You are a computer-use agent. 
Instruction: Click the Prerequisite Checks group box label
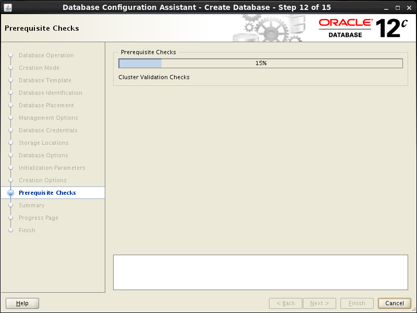pos(149,52)
